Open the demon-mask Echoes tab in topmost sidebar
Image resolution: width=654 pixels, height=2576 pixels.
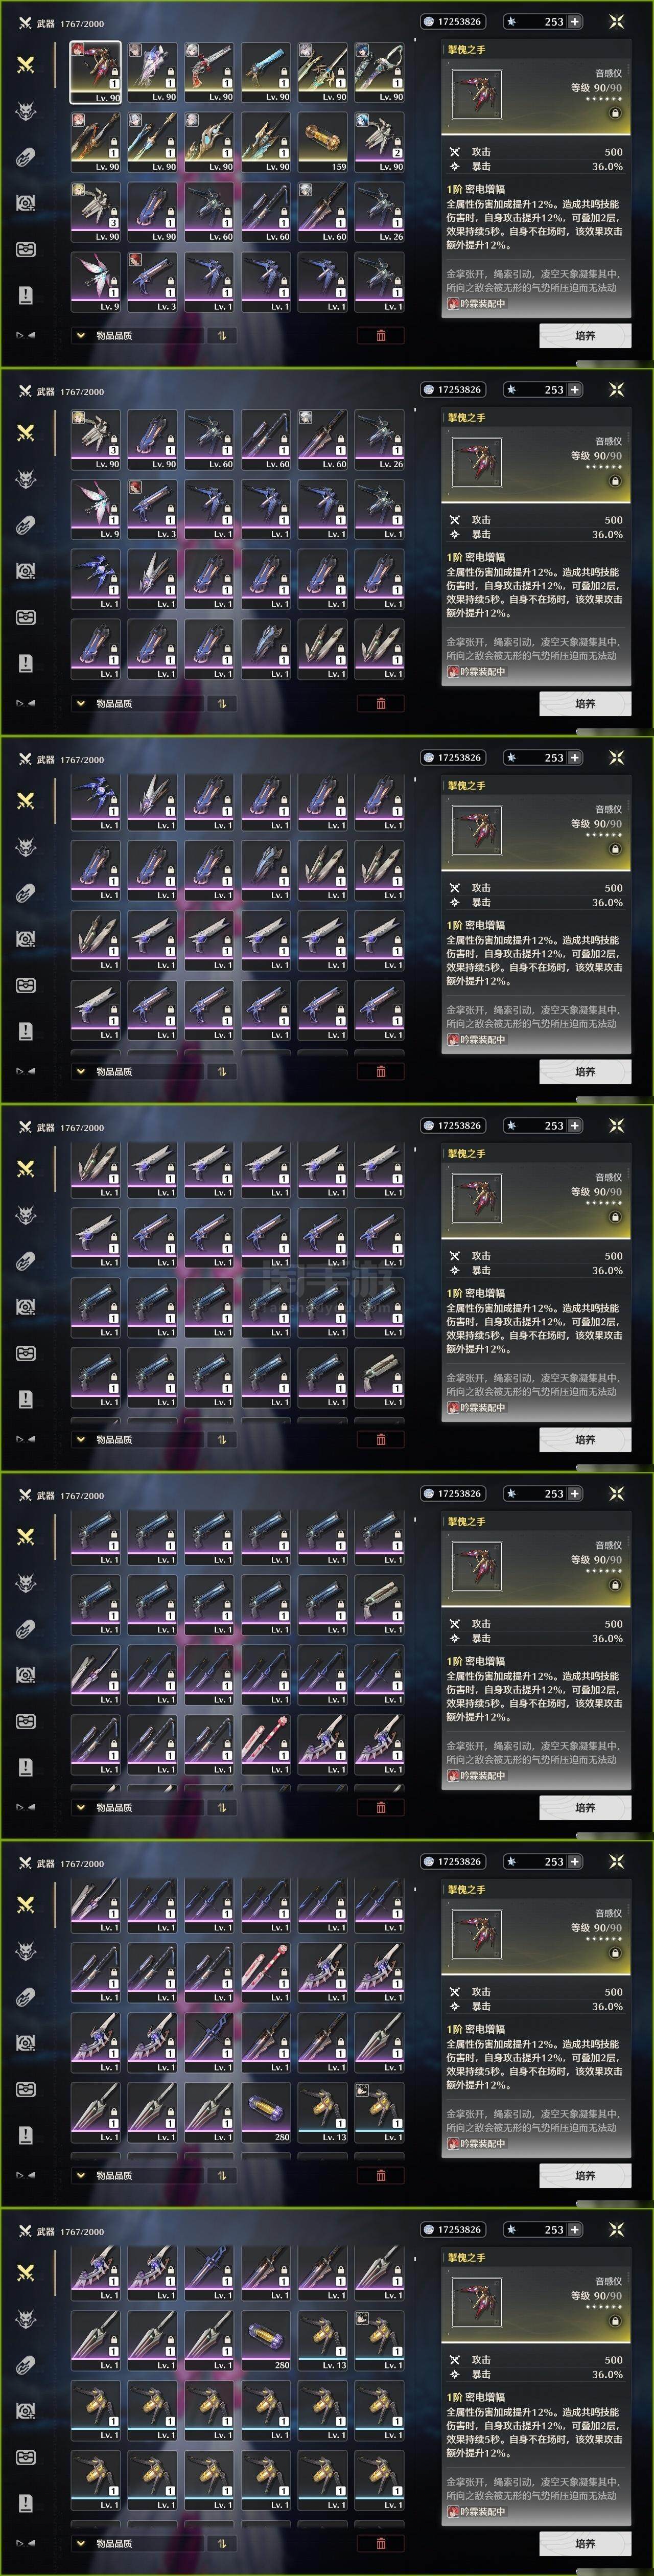pos(26,111)
